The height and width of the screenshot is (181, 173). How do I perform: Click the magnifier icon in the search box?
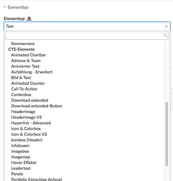point(165,35)
